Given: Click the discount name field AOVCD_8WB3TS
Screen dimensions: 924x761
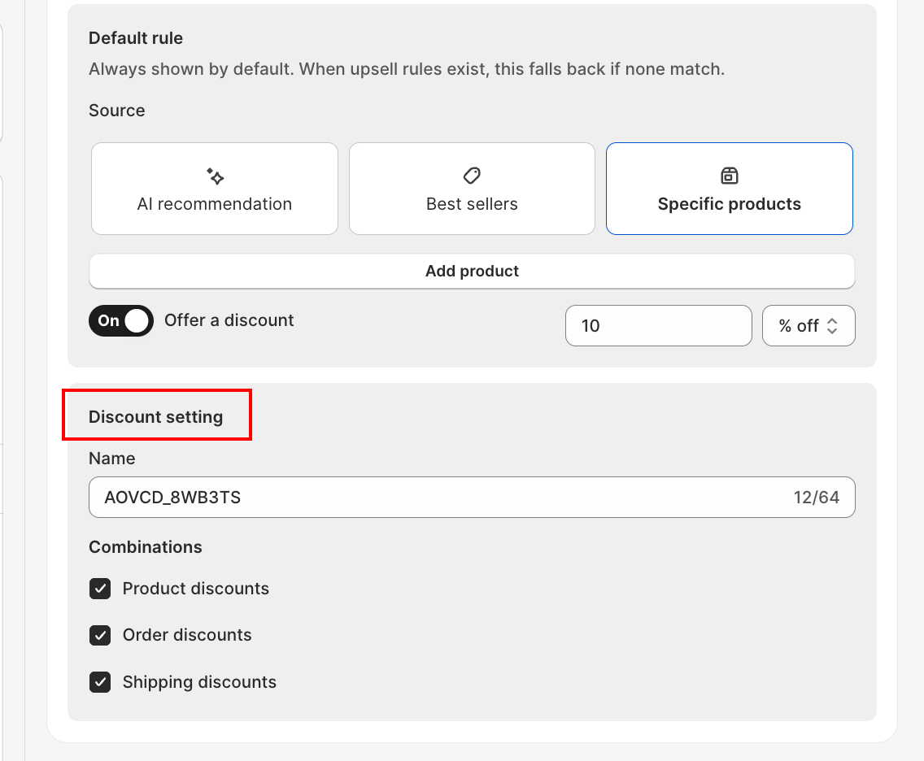Looking at the screenshot, I should click(472, 497).
